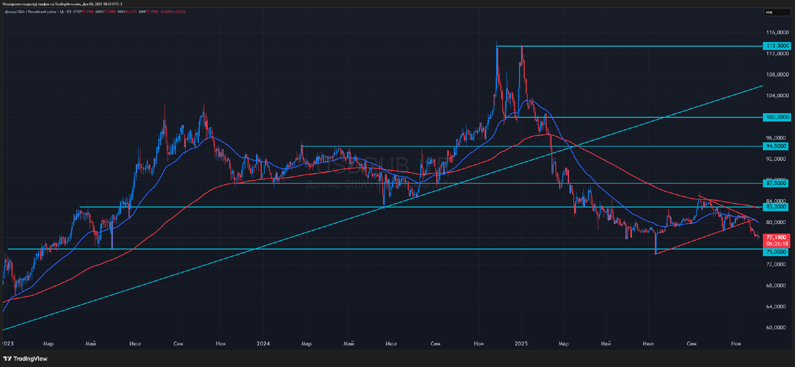Click the chart symbol title line
795x367 pixels.
(x=95, y=13)
